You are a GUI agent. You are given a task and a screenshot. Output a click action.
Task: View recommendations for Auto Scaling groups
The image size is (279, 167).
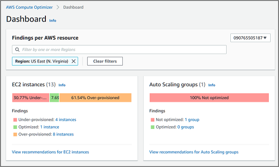(194, 152)
